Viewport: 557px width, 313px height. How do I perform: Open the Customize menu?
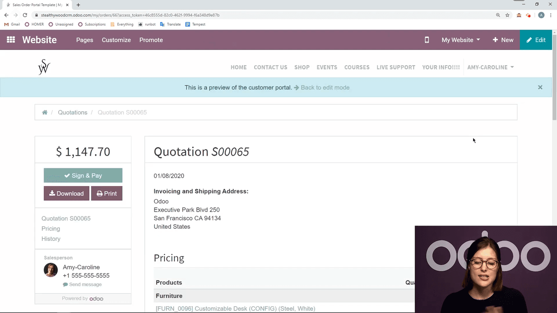116,40
